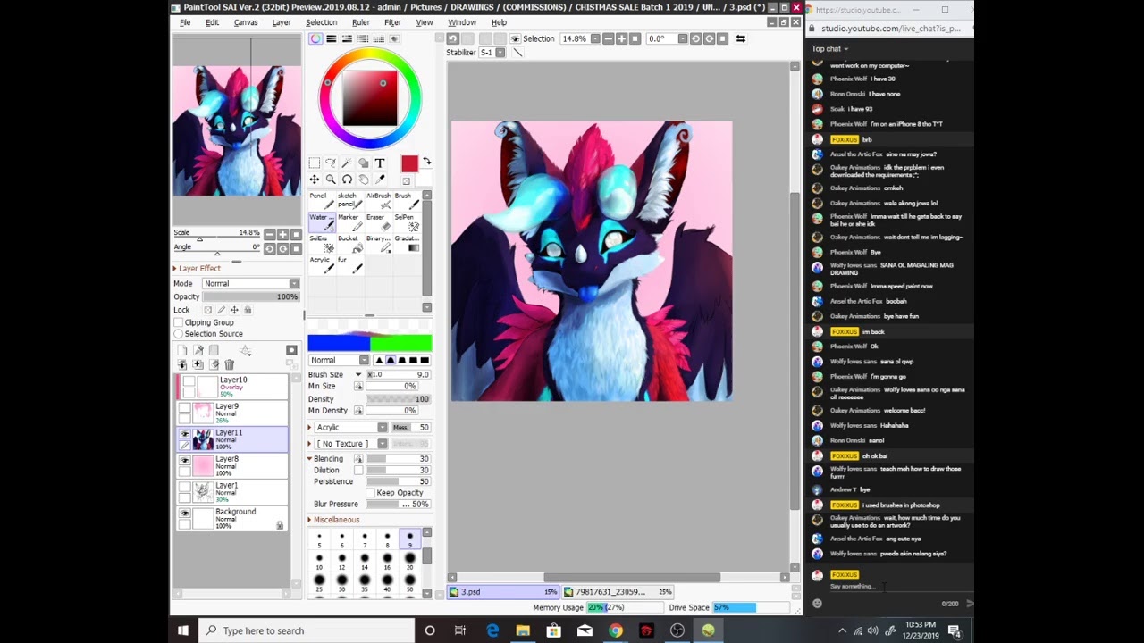1144x643 pixels.
Task: Click the Undo arrow in the toolbar
Action: pyautogui.click(x=453, y=38)
